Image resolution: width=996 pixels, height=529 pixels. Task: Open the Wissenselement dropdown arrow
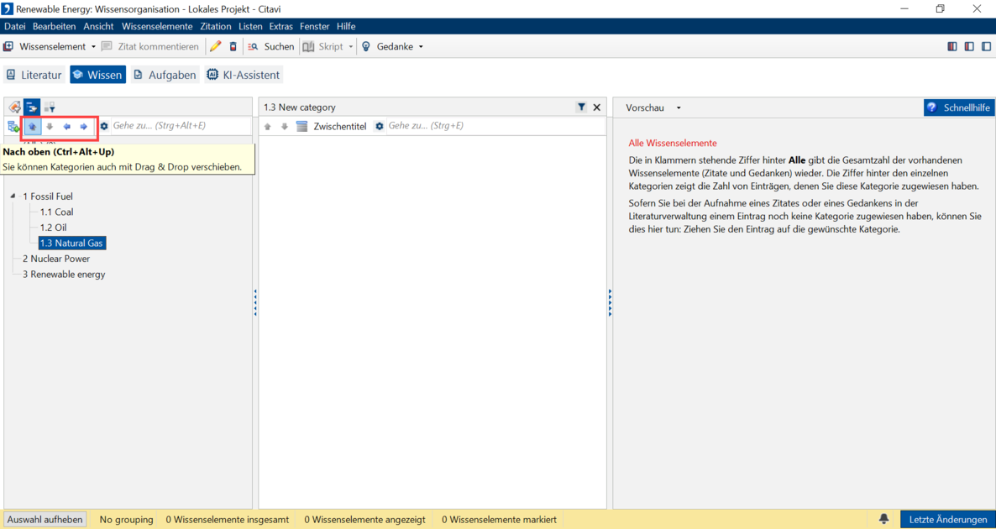[93, 47]
